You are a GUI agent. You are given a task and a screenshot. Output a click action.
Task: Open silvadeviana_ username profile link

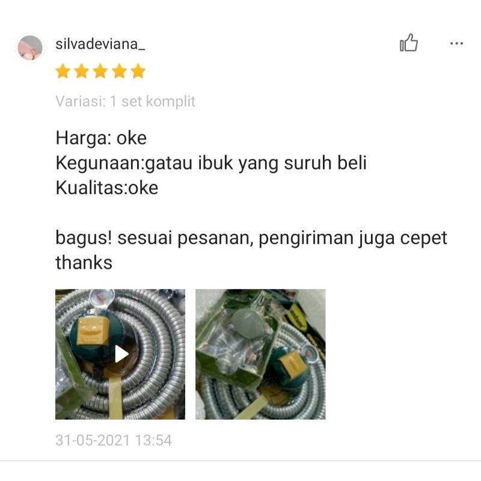[100, 44]
